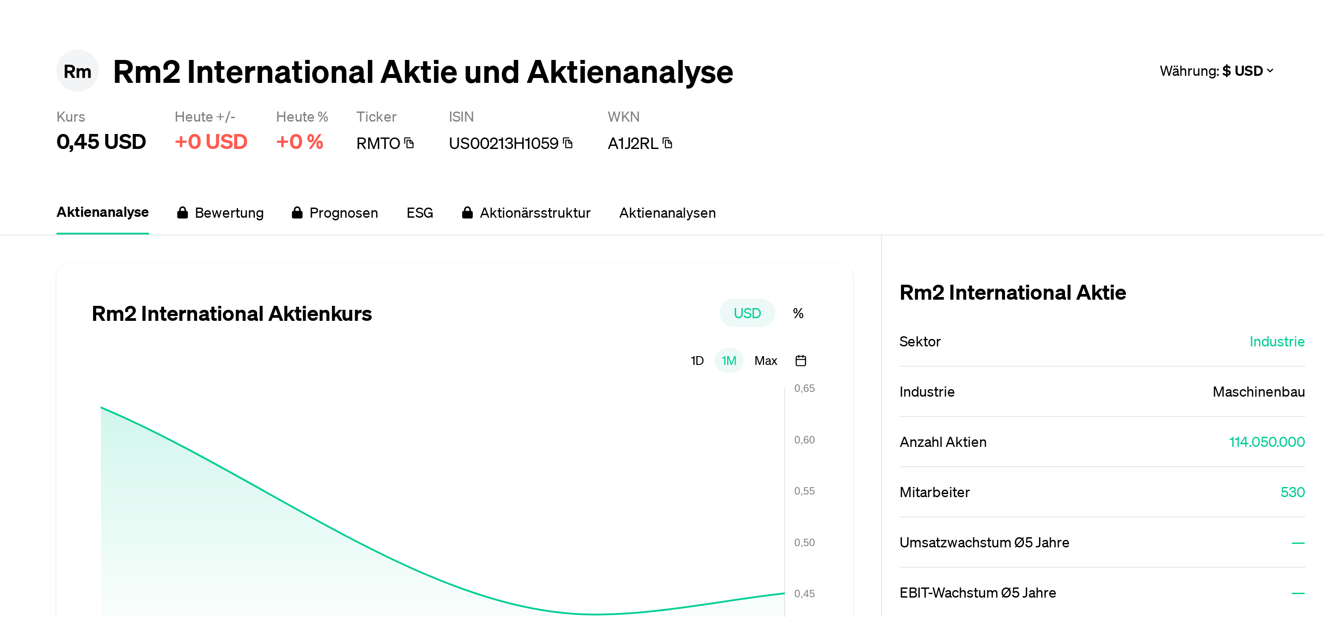Copy the ticker symbol RMTO
This screenshot has height=617, width=1323.
click(x=408, y=143)
